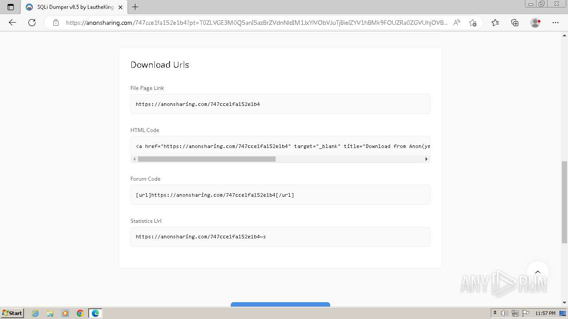Viewport: 568px width, 319px height.
Task: View site security lock information
Action: [x=56, y=23]
